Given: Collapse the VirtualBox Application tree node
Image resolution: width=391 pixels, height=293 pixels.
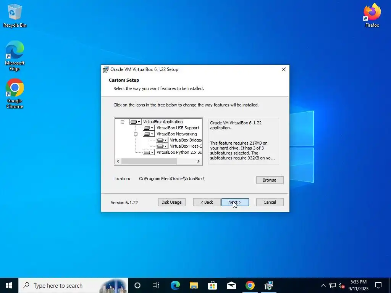Looking at the screenshot, I should coord(122,122).
